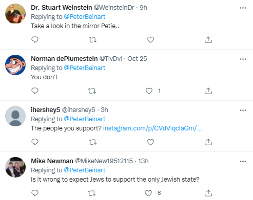The width and height of the screenshot is (253, 200).
Task: Open Dr. Stuart Weinstein's profile name
Action: pos(62,8)
